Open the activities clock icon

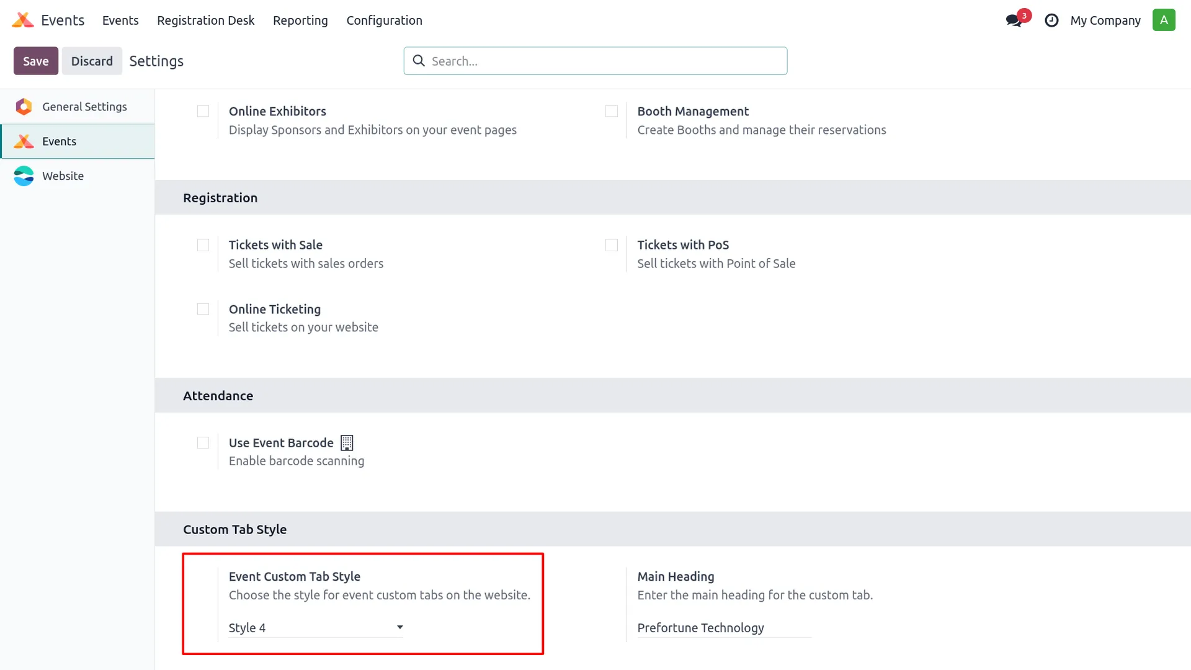pyautogui.click(x=1051, y=20)
